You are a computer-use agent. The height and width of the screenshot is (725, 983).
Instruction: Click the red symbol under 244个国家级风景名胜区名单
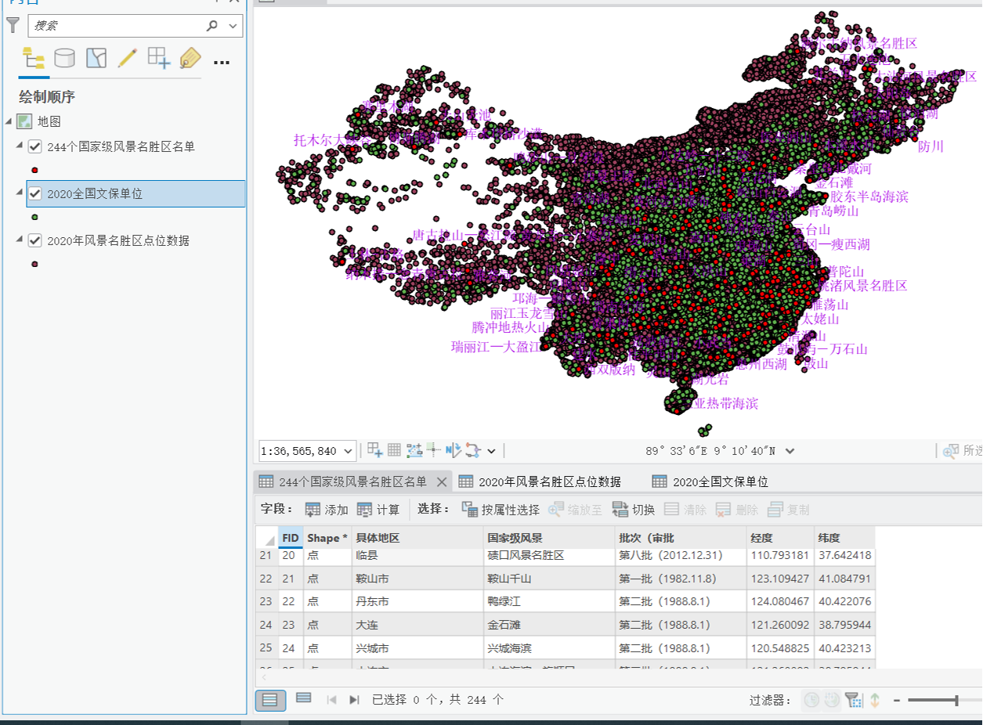pos(34,170)
